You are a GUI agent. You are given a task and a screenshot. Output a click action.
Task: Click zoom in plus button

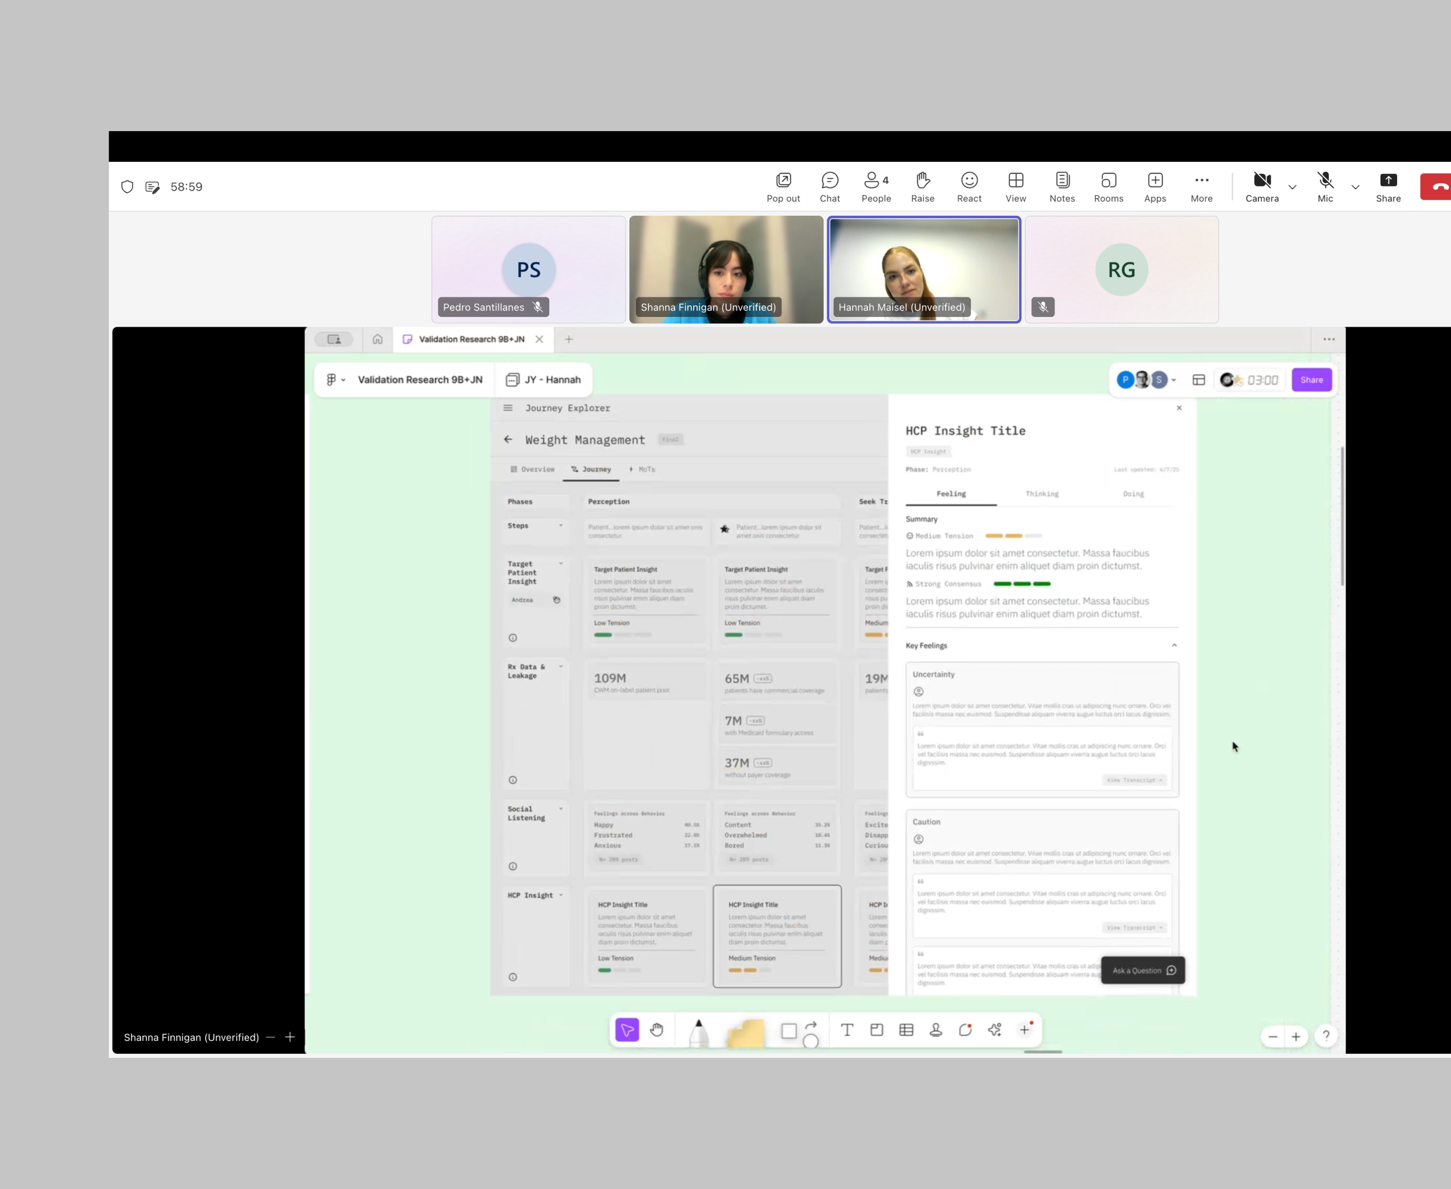(x=1295, y=1037)
